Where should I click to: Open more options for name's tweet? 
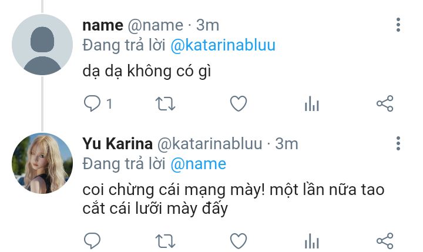pyautogui.click(x=398, y=25)
